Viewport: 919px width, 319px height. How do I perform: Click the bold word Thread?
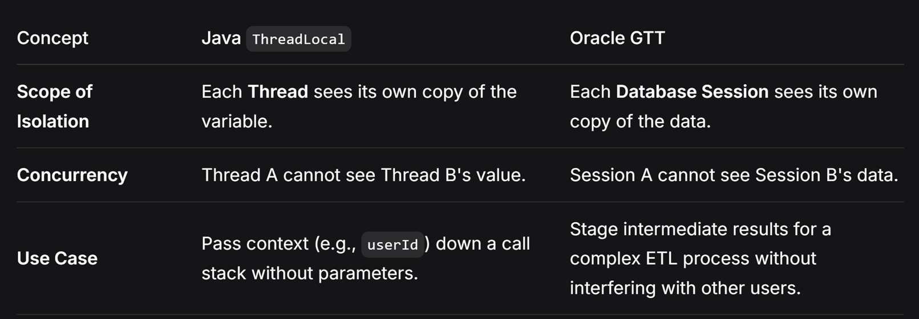(278, 92)
